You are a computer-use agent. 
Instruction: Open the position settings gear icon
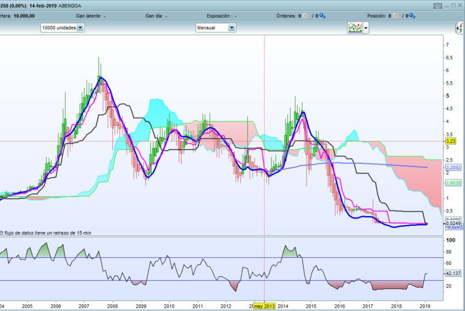(412, 16)
